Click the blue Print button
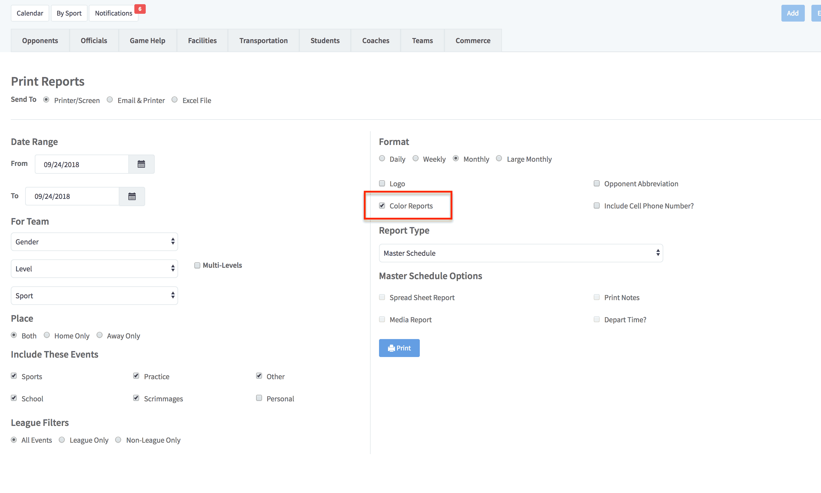The height and width of the screenshot is (493, 821). coord(399,348)
